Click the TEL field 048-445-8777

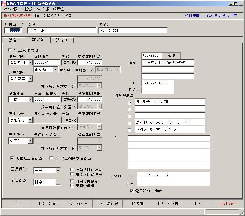click(x=158, y=83)
